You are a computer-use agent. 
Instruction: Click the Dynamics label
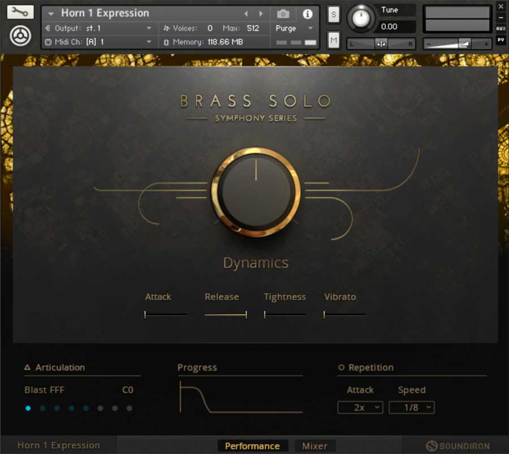click(x=256, y=263)
